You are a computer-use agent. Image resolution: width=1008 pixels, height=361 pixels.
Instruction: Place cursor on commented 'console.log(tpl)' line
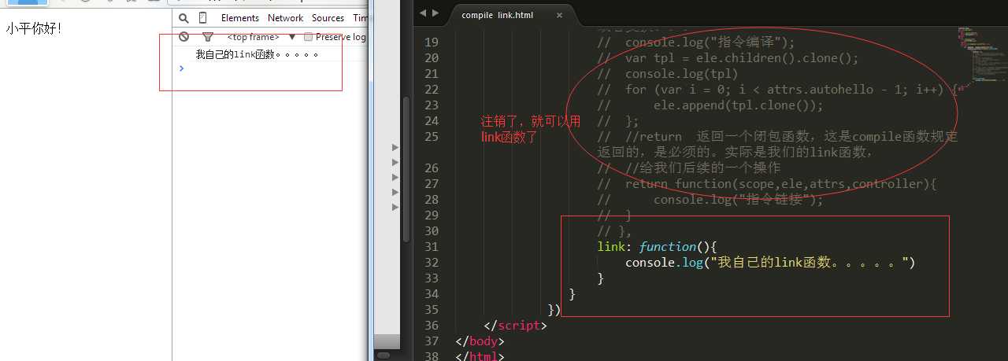668,73
